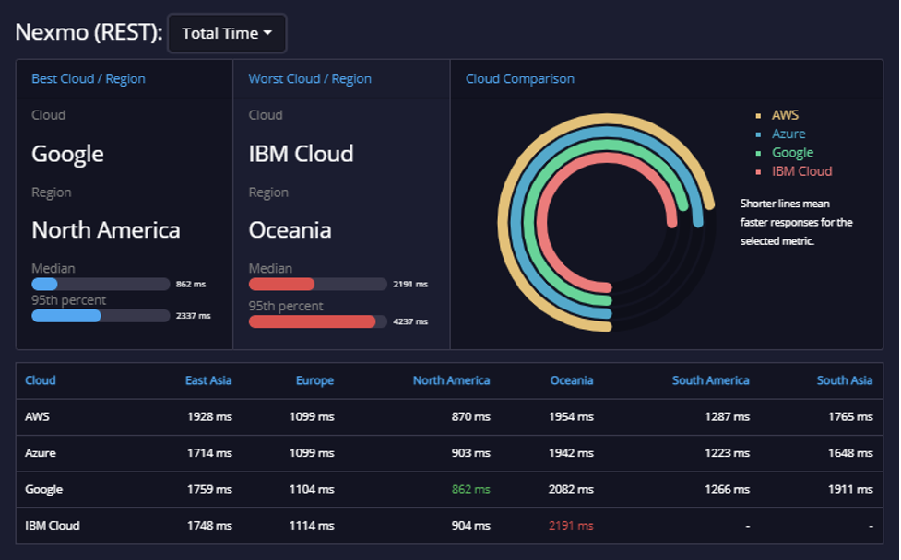Click the Cloud Comparison panel title
The width and height of the screenshot is (901, 560).
coord(519,78)
